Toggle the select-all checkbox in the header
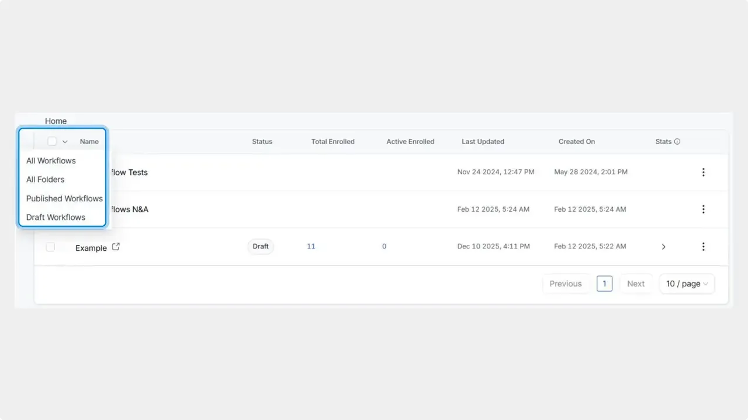This screenshot has height=420, width=748. coord(51,141)
